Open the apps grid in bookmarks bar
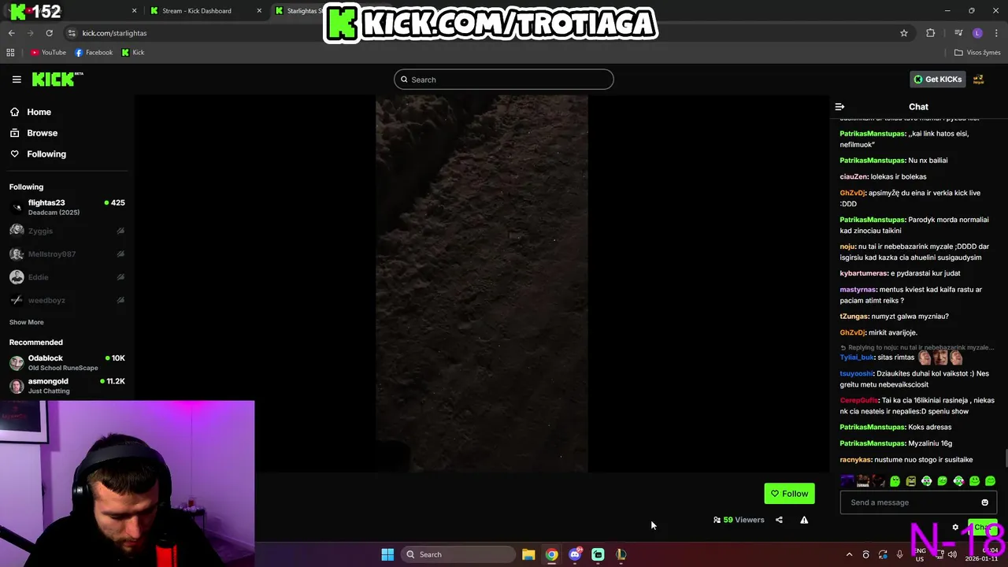 pos(10,53)
